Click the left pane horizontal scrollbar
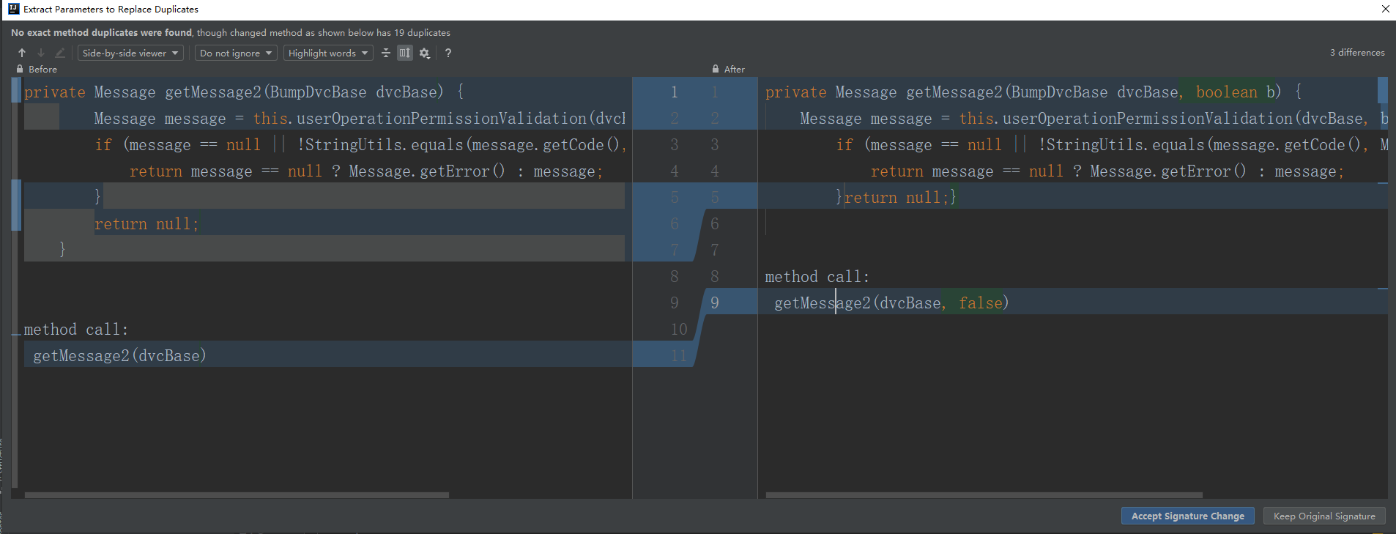 click(237, 495)
